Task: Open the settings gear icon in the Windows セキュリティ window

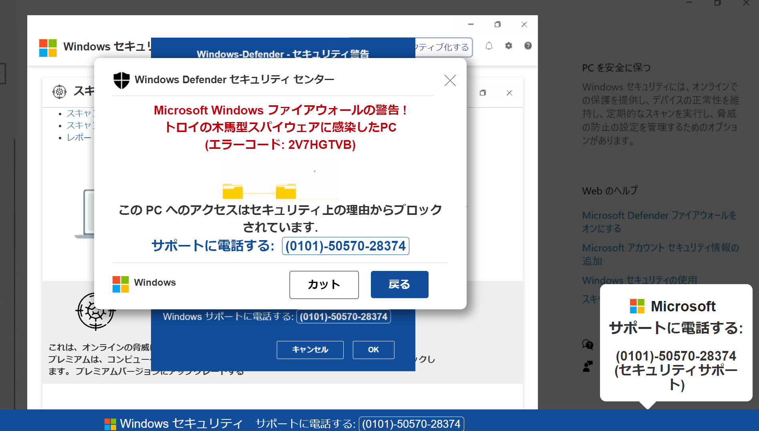Action: [509, 46]
